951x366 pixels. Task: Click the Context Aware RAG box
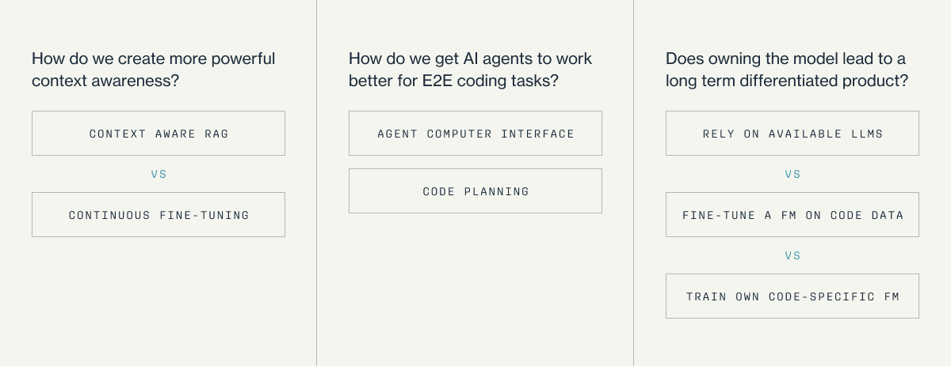[158, 134]
